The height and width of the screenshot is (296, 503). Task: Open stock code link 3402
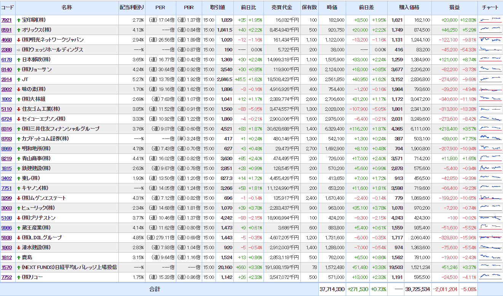pos(6,178)
